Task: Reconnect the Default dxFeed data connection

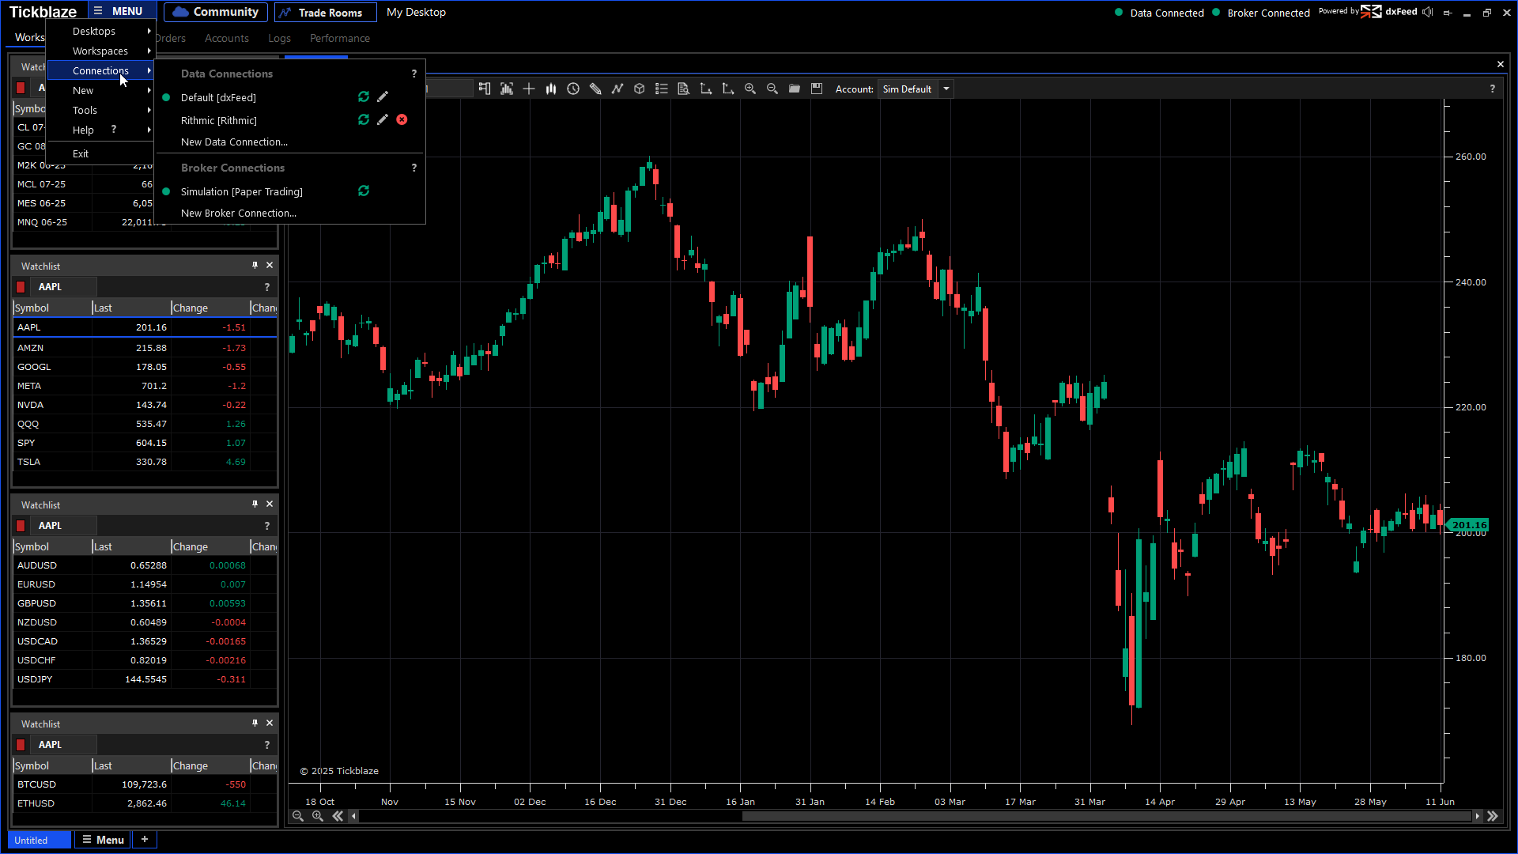Action: point(364,96)
